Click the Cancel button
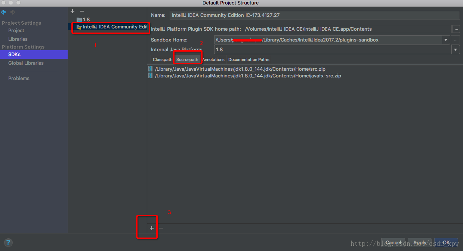The height and width of the screenshot is (251, 463). pos(393,242)
